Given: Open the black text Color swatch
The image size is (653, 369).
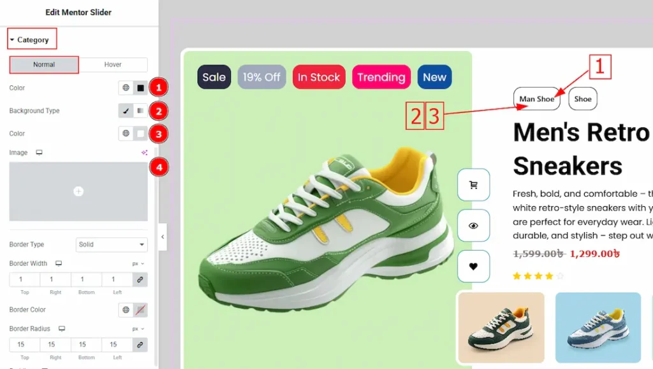Looking at the screenshot, I should click(x=140, y=88).
